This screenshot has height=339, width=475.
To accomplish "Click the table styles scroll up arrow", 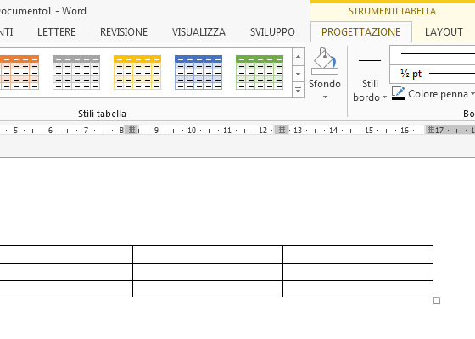I will pyautogui.click(x=298, y=57).
